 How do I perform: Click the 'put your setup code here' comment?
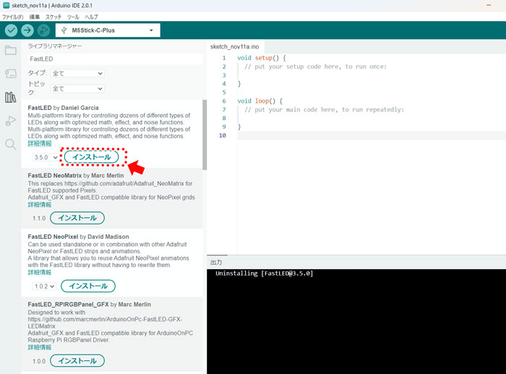(315, 67)
